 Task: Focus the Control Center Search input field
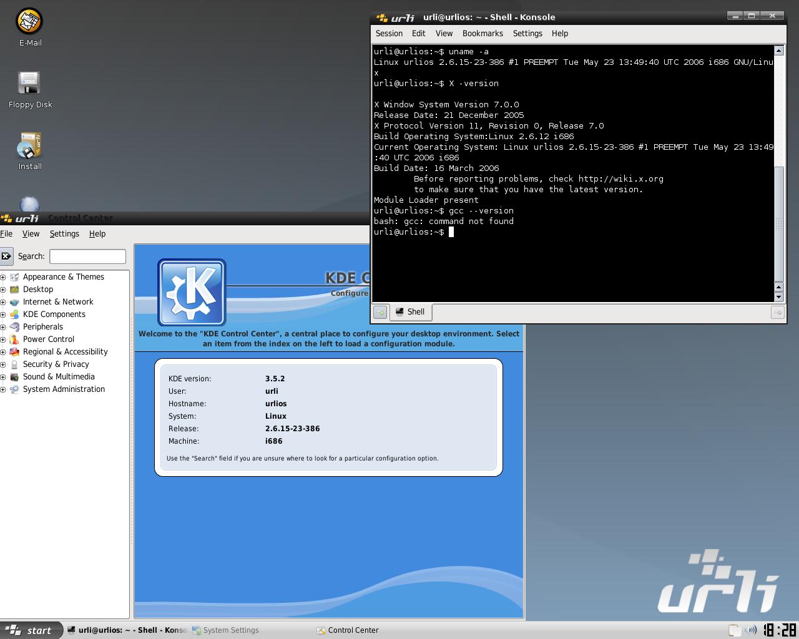click(88, 256)
